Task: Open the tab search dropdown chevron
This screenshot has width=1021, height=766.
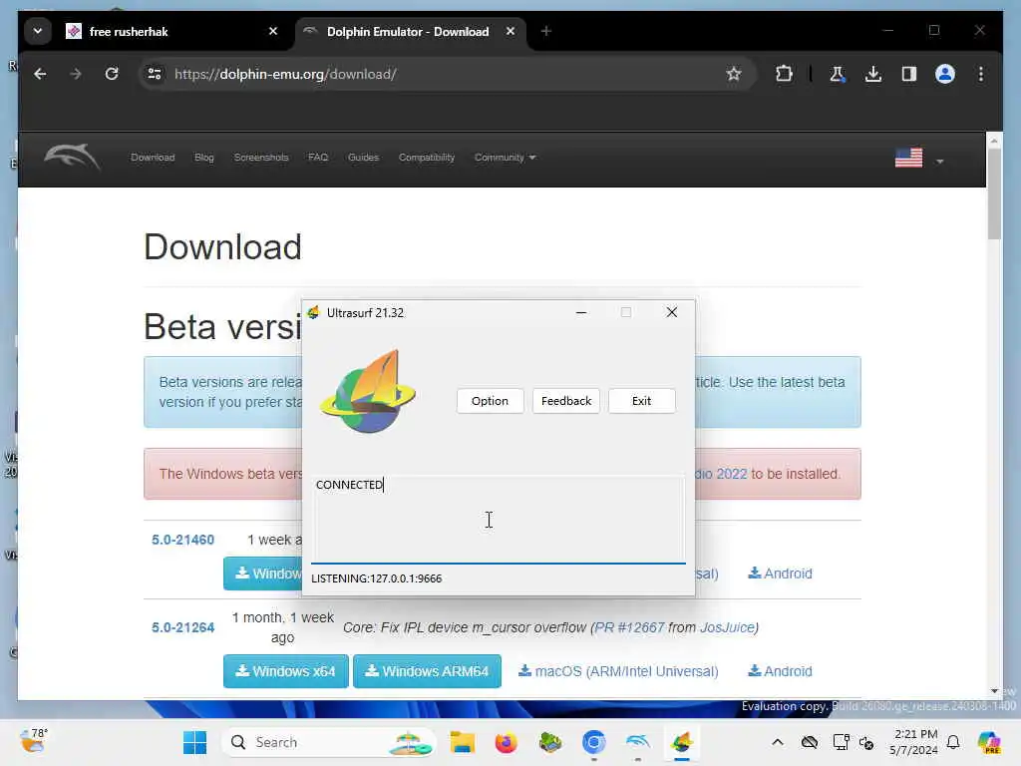Action: click(x=38, y=31)
